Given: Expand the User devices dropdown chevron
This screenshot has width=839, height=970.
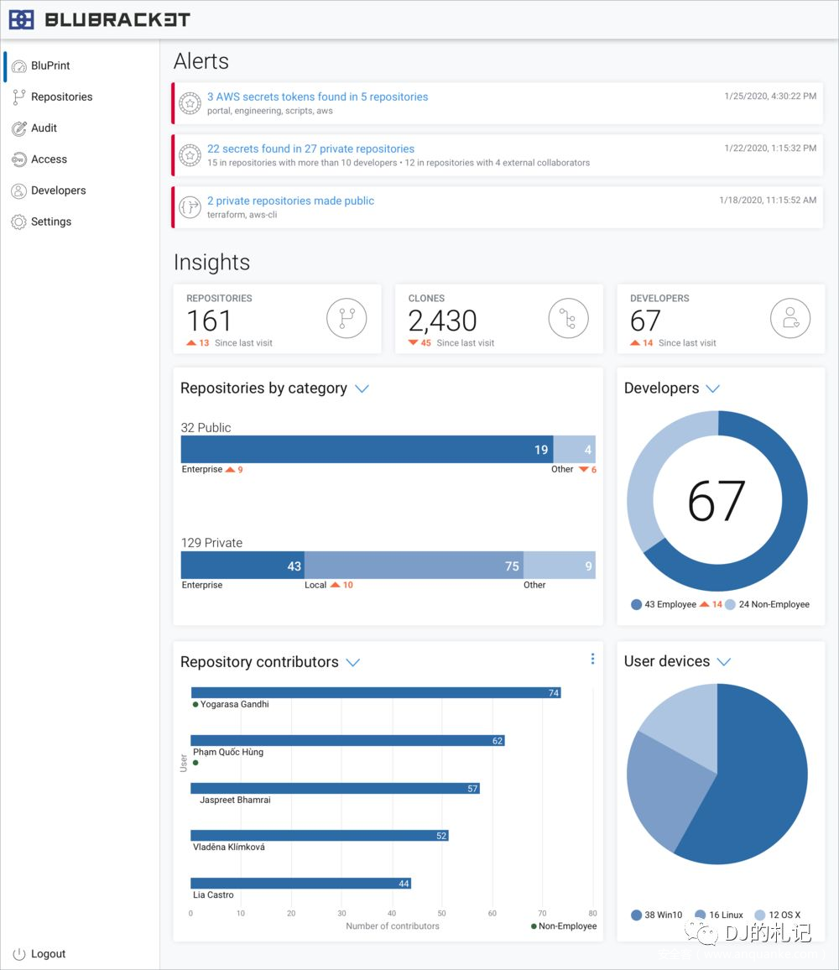Looking at the screenshot, I should tap(723, 662).
